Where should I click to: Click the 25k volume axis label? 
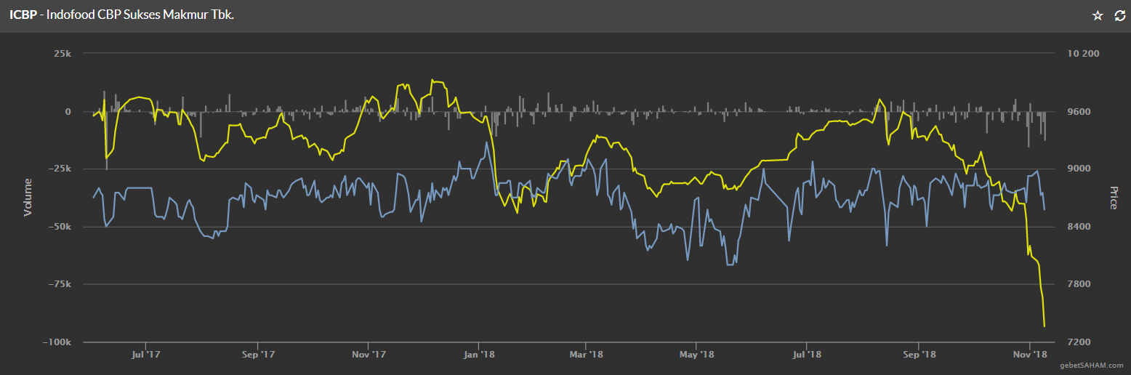(x=62, y=54)
